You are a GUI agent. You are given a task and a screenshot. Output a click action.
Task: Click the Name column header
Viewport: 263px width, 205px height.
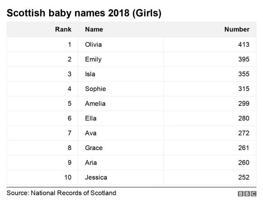(x=94, y=30)
